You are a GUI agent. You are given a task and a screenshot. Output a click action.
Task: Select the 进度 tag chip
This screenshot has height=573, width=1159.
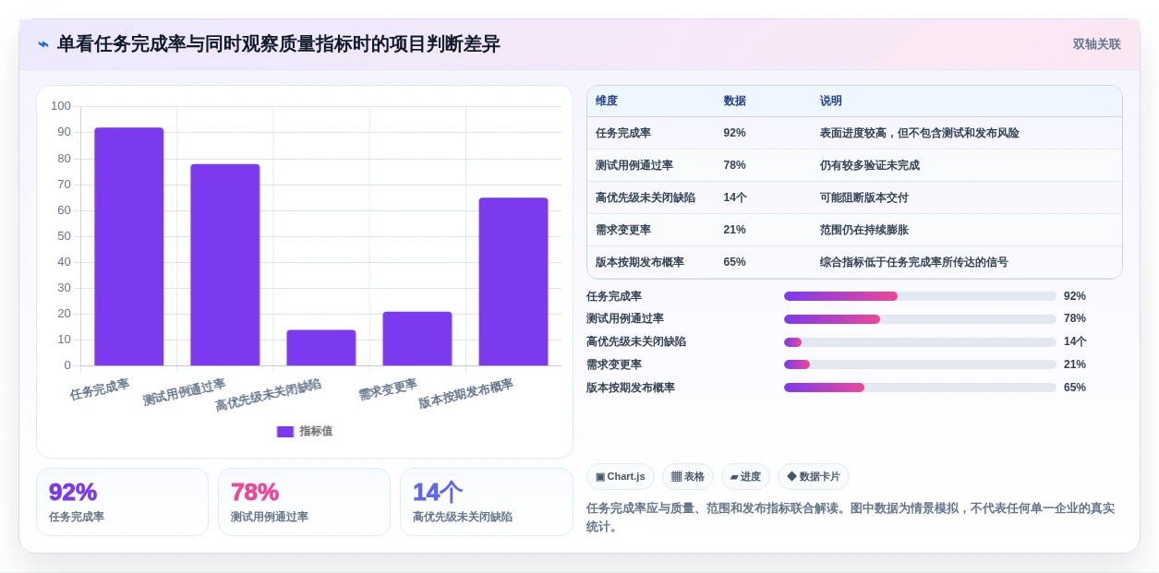[x=745, y=476]
